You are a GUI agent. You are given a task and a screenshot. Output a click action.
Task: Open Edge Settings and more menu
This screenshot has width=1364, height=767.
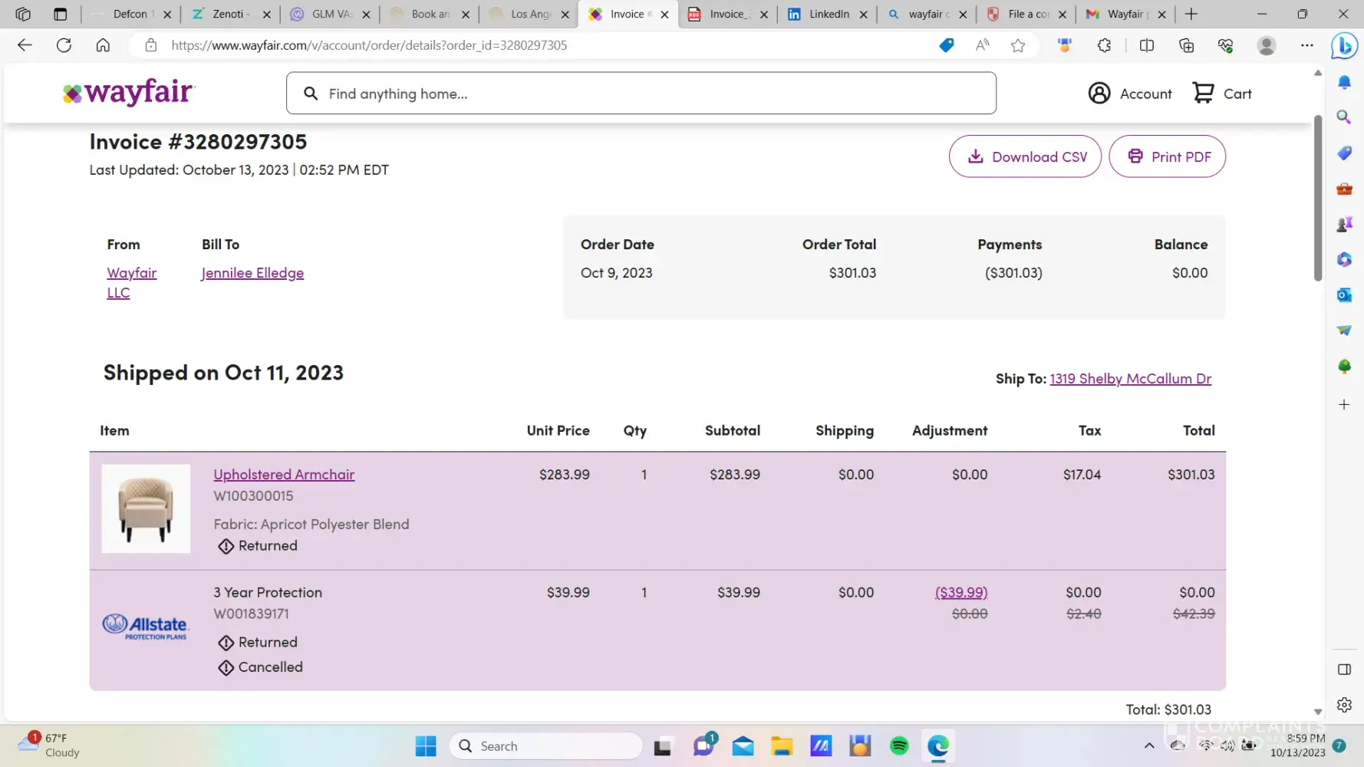point(1306,45)
